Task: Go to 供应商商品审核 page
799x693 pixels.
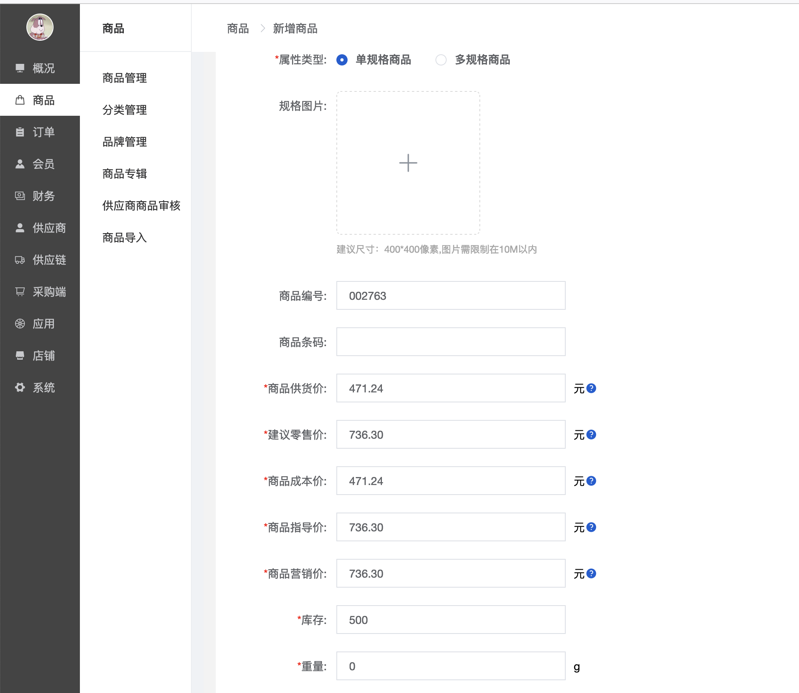Action: pos(141,206)
